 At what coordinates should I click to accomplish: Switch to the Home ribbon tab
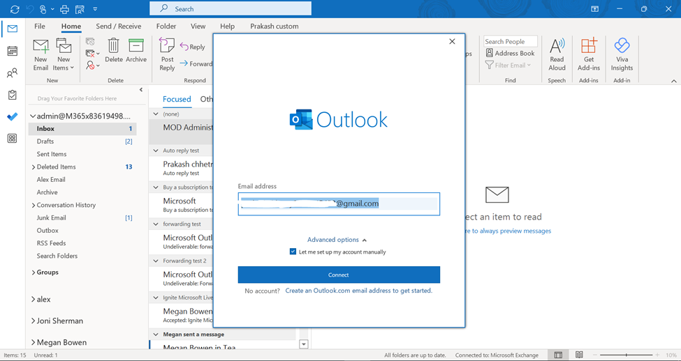coord(71,26)
